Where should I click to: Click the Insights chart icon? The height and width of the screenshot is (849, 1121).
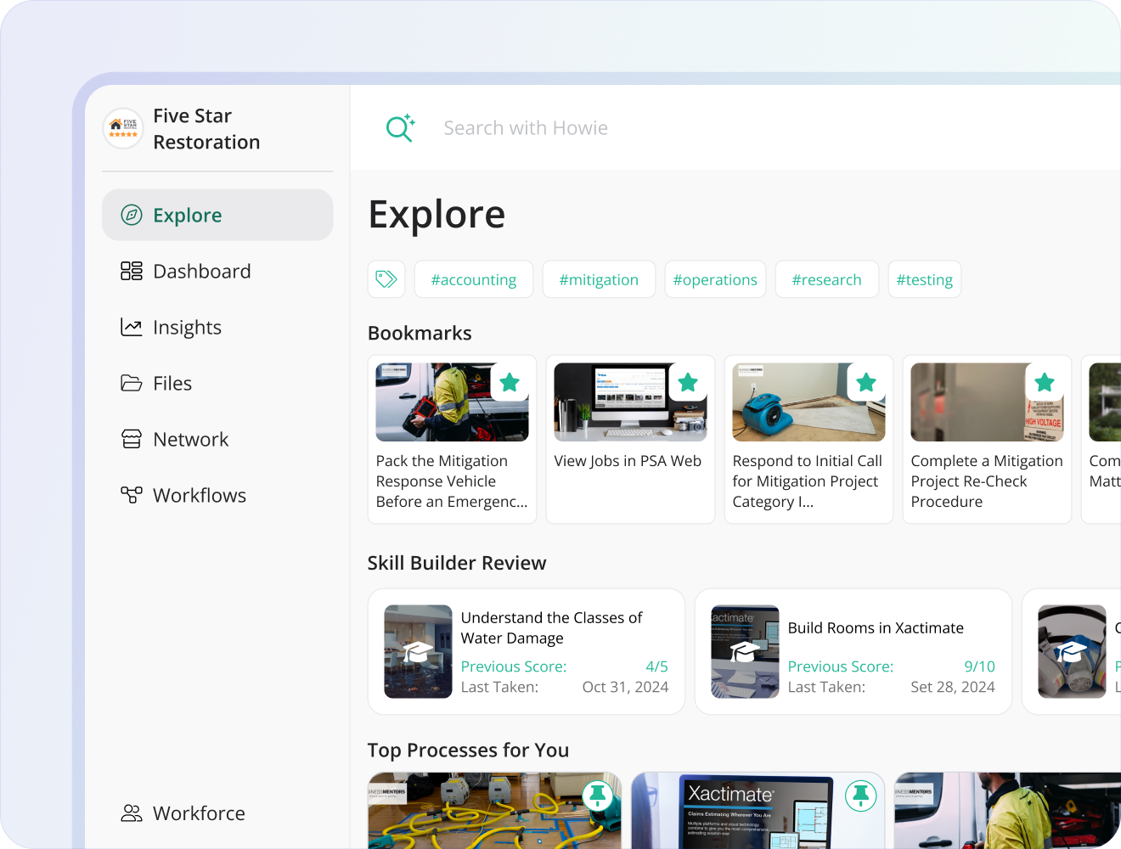pos(132,327)
